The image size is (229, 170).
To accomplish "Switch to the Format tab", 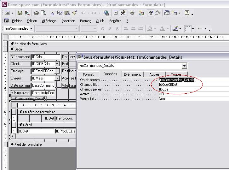I will (88, 74).
